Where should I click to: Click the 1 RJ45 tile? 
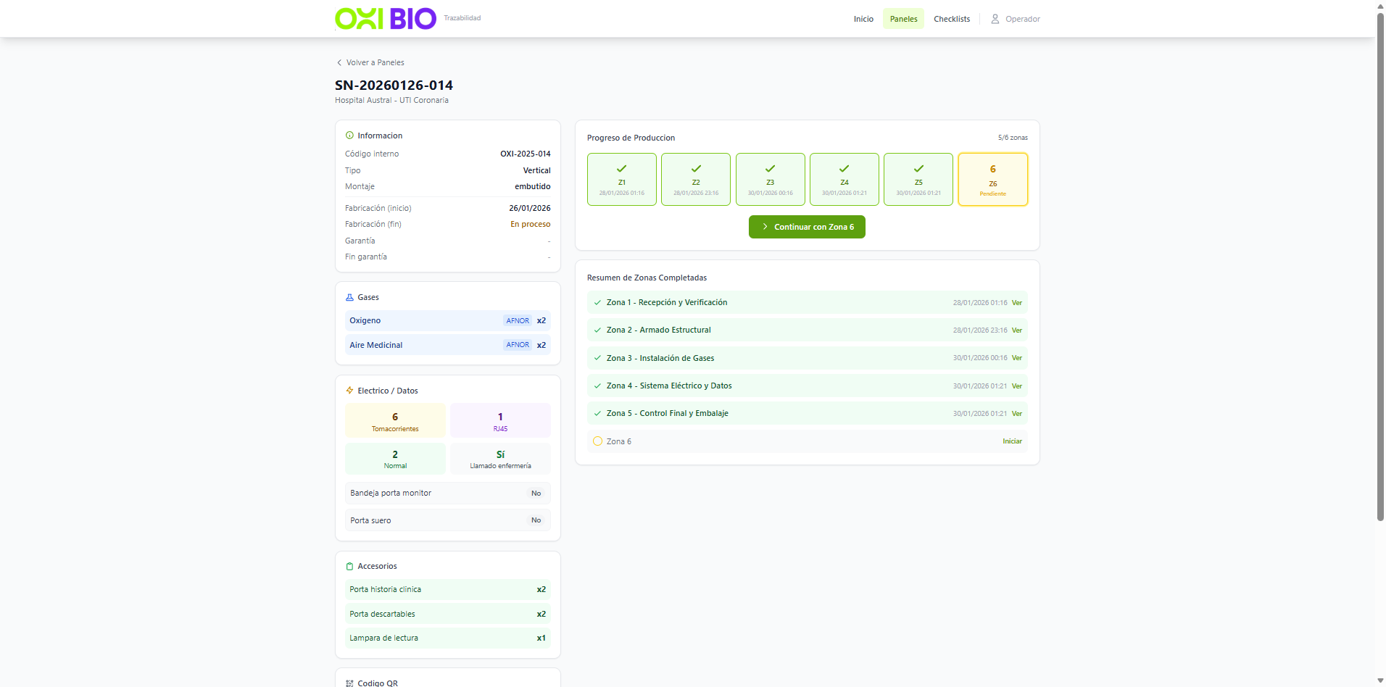tap(500, 421)
